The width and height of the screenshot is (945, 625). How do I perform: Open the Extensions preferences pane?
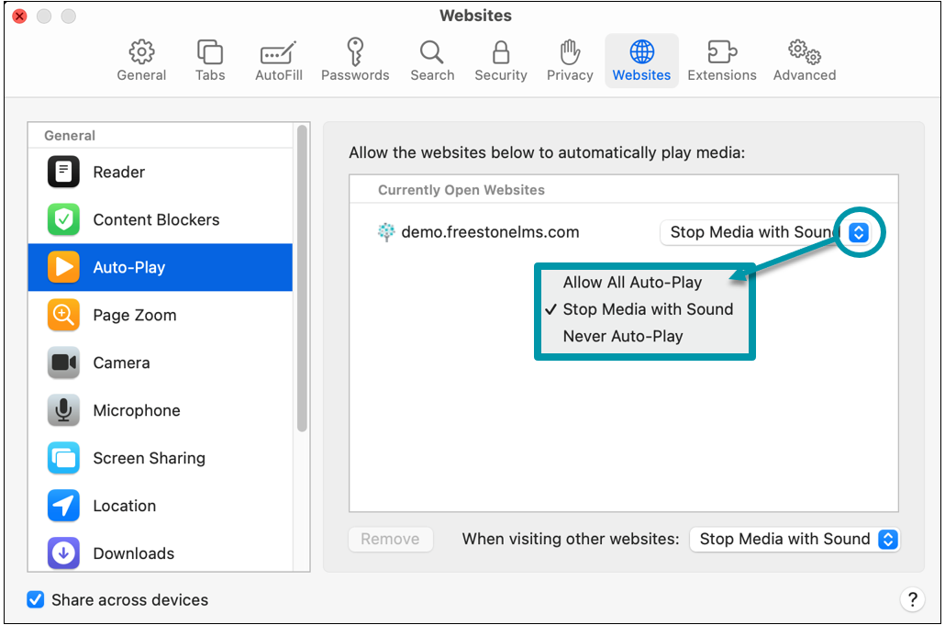pyautogui.click(x=721, y=59)
